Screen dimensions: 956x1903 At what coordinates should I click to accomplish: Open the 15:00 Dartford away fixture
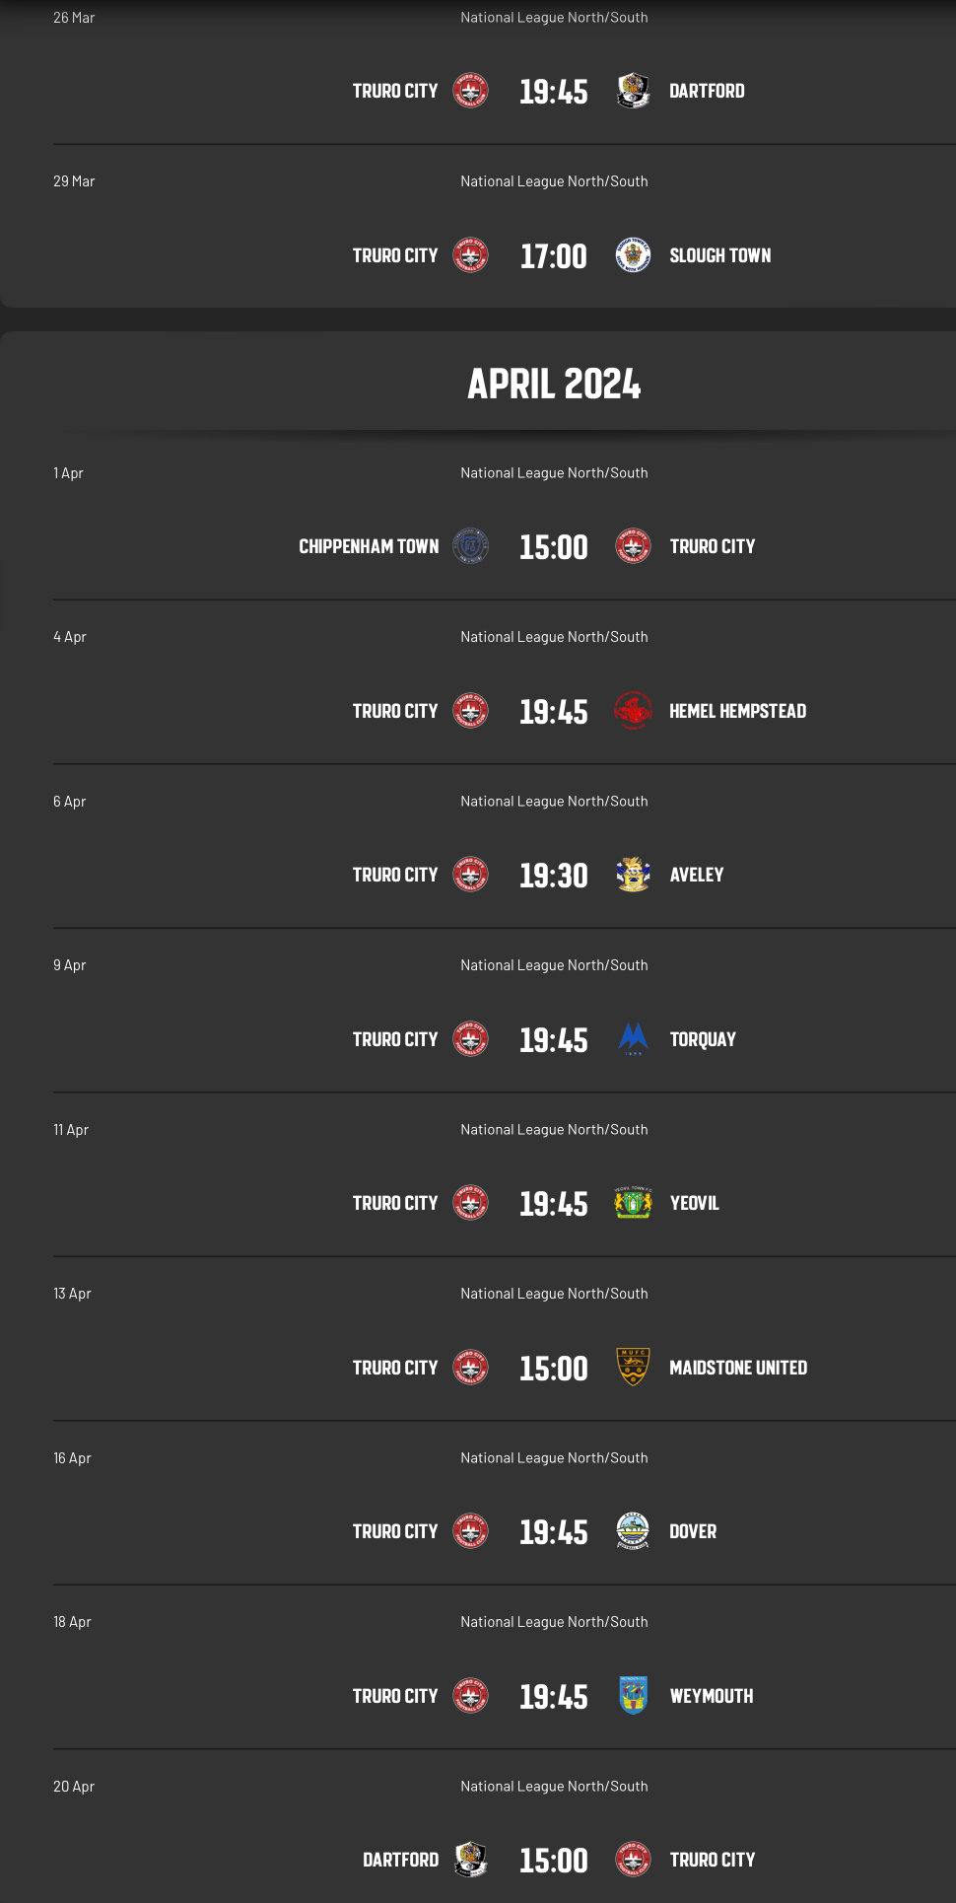(553, 1861)
